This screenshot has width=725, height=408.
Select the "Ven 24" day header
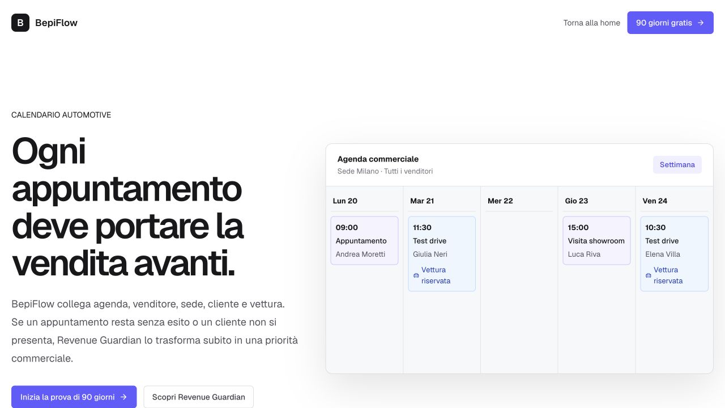(655, 201)
